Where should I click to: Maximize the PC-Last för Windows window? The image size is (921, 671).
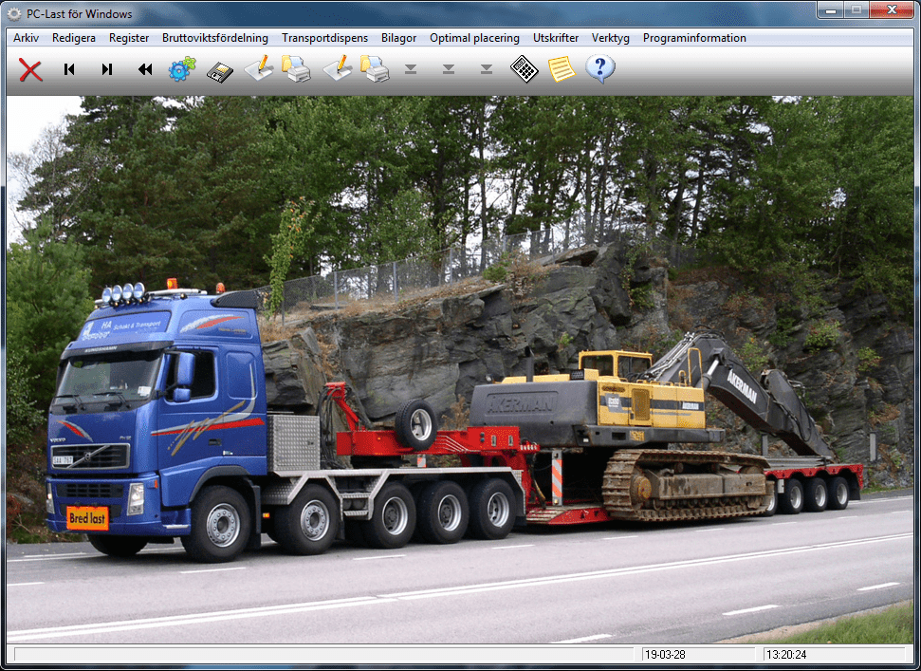click(857, 10)
